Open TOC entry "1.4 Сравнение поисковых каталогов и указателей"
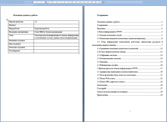Viewport: 167px width, 122px height. click(130, 48)
